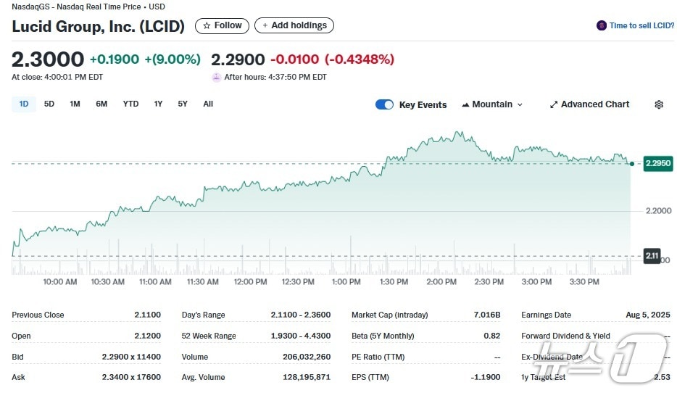Click the 2.2950 current price marker
The width and height of the screenshot is (677, 393).
click(657, 164)
